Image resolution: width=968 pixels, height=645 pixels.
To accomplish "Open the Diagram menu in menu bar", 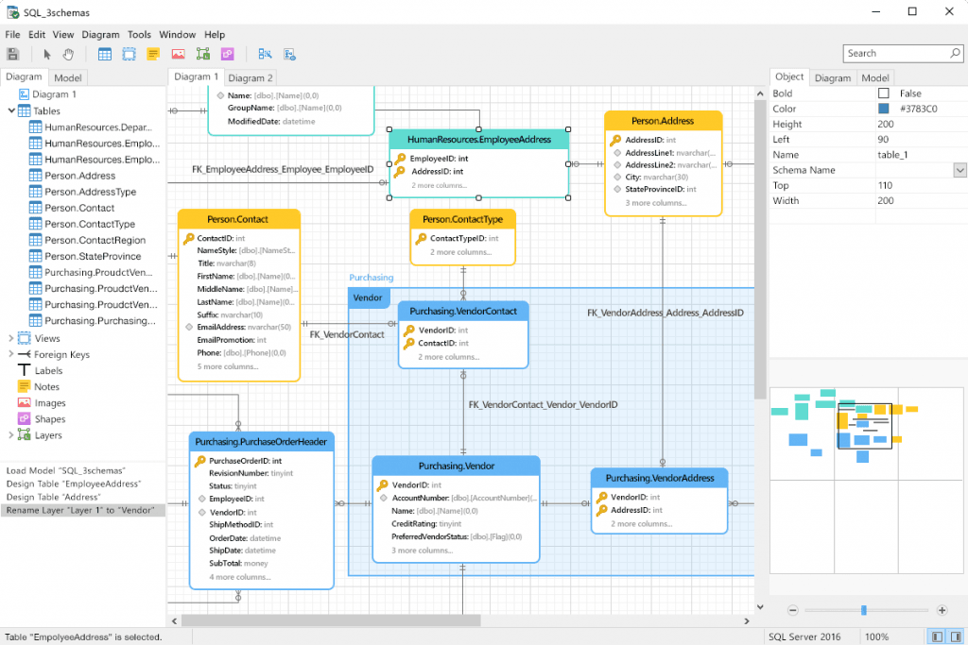I will 100,34.
